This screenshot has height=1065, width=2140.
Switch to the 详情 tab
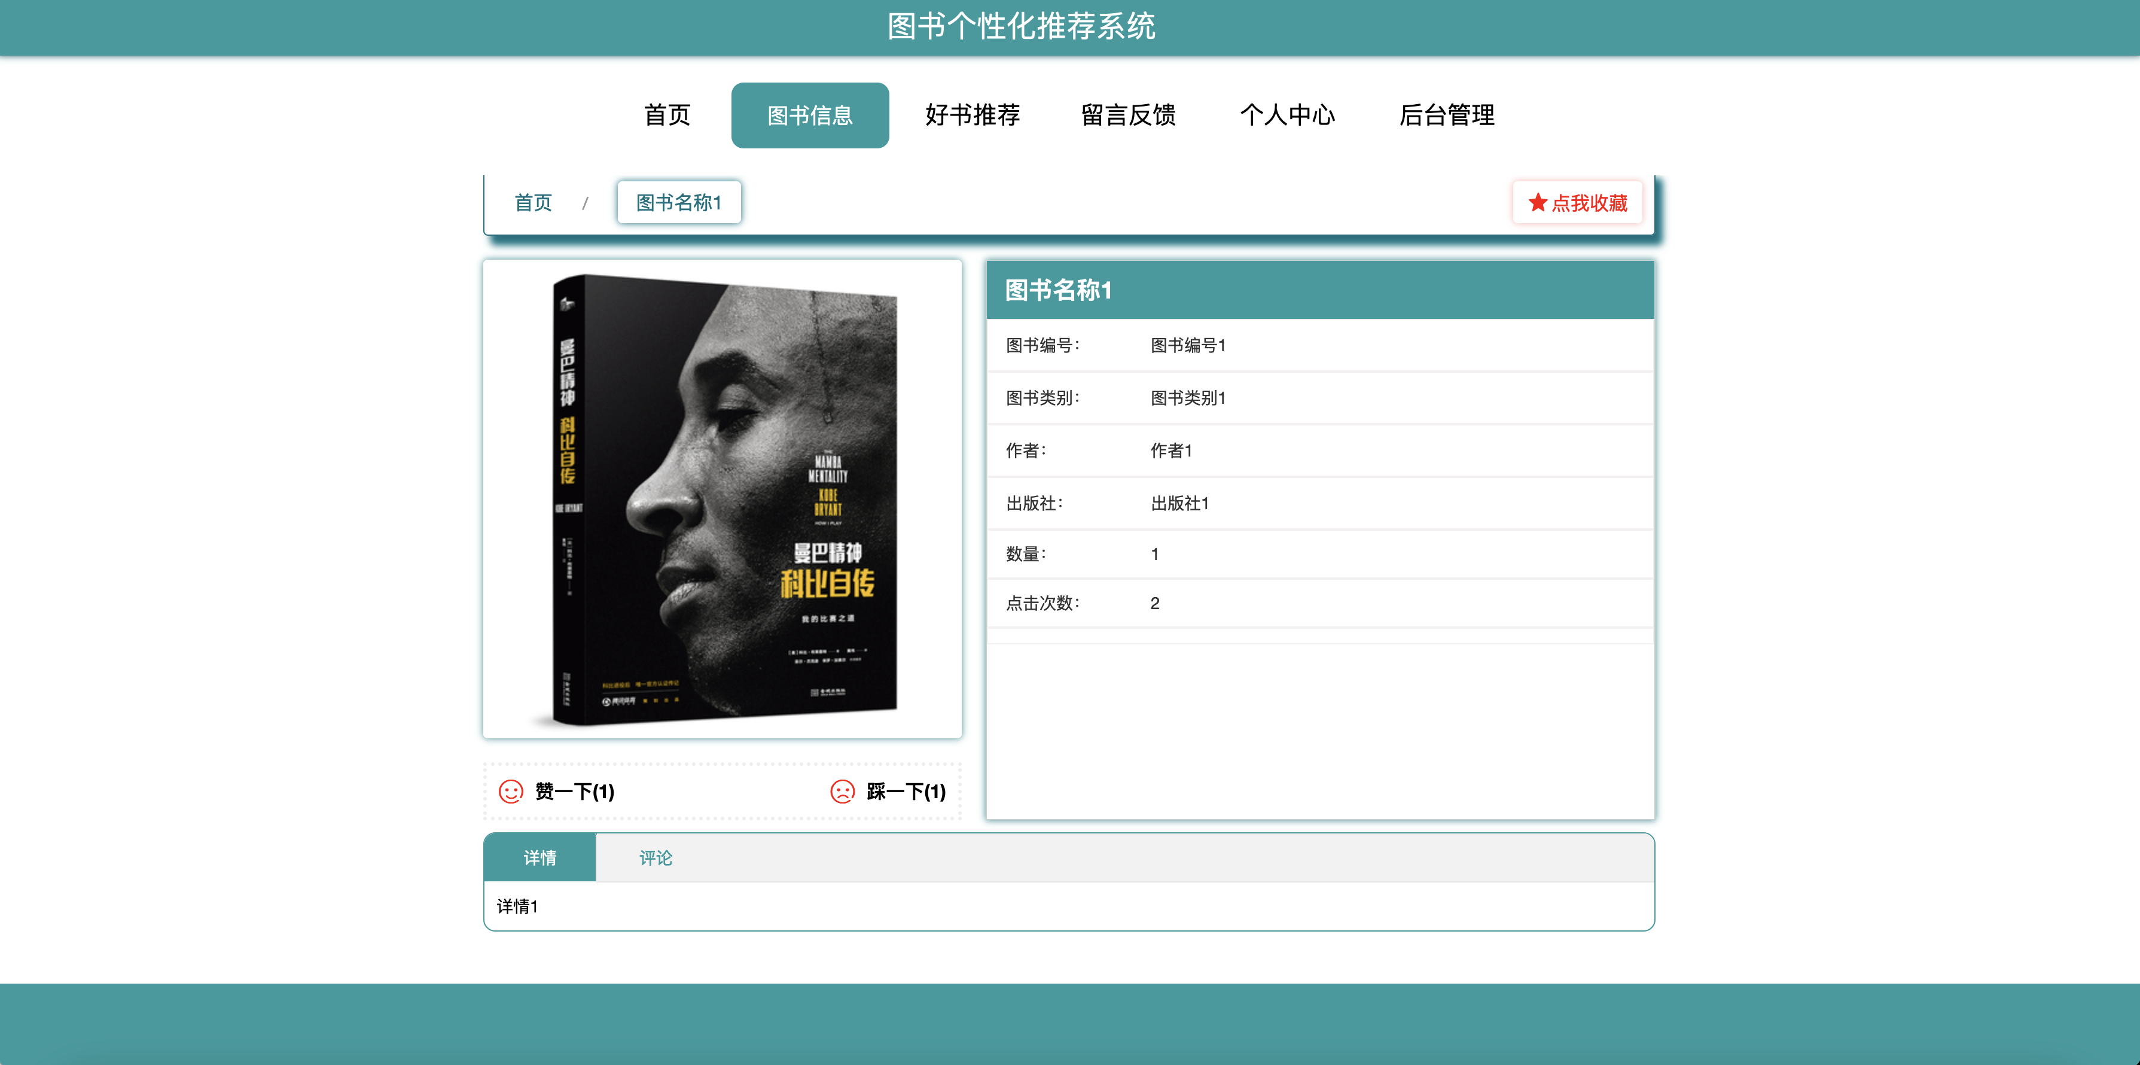tap(540, 857)
